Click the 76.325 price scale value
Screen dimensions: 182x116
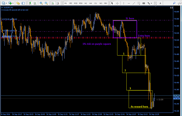[x=176, y=111]
